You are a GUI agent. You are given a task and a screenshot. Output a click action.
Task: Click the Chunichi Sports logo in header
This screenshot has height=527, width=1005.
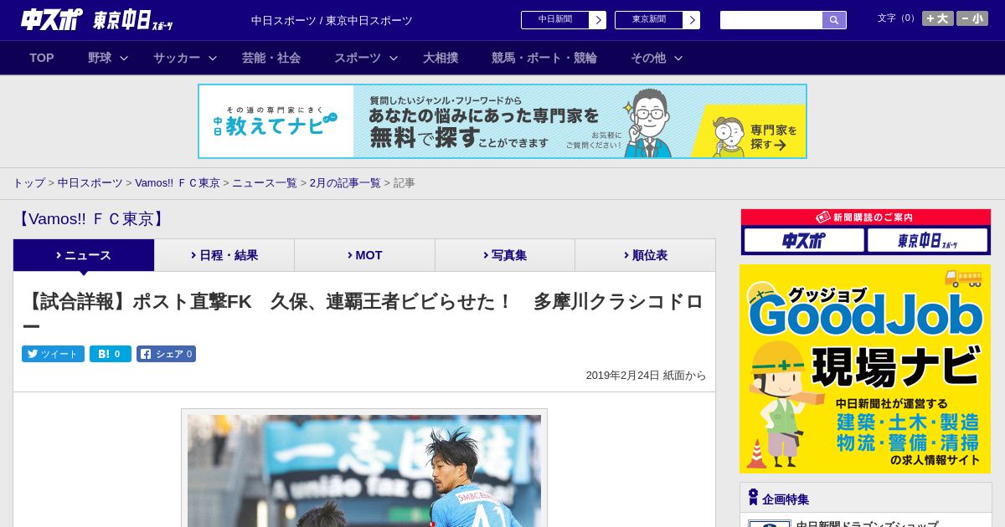[52, 20]
